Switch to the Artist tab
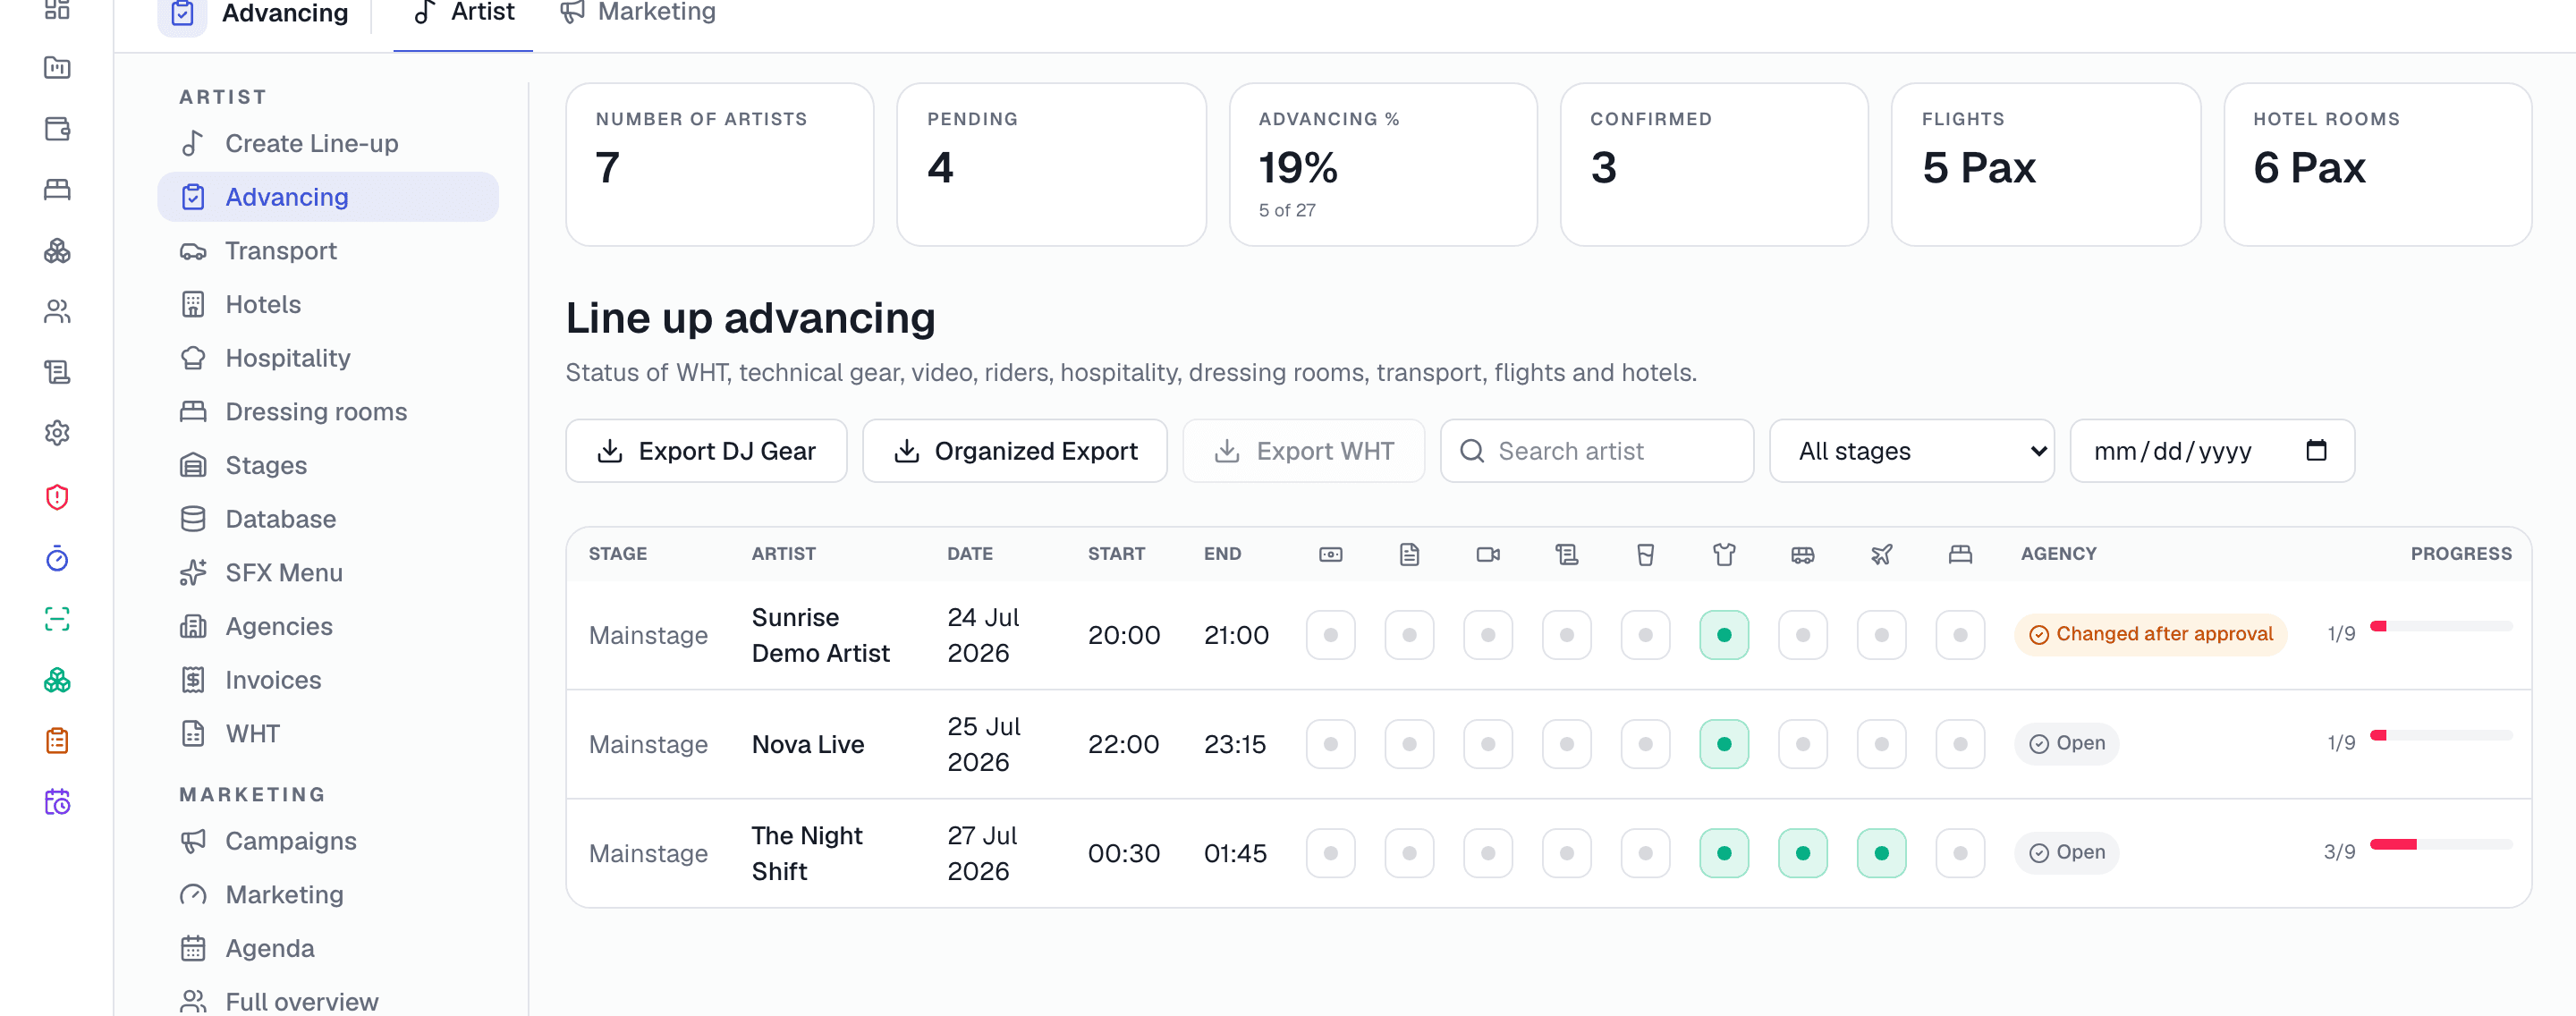This screenshot has height=1016, width=2576. tap(463, 13)
